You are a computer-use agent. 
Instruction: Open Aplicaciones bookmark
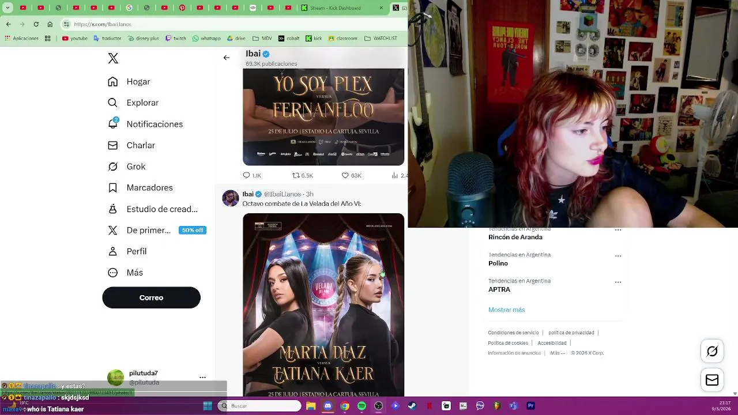coord(21,39)
